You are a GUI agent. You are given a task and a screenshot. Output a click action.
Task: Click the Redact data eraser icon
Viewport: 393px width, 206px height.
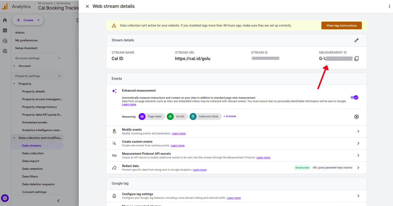(114, 167)
